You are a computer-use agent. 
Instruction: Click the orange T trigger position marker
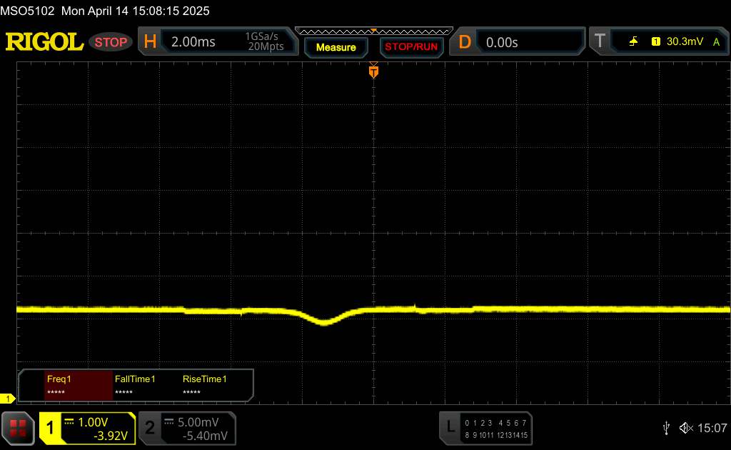tap(373, 71)
